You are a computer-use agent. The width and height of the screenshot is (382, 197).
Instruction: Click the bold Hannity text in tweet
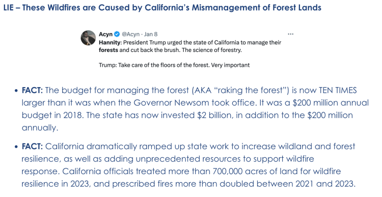coord(110,43)
